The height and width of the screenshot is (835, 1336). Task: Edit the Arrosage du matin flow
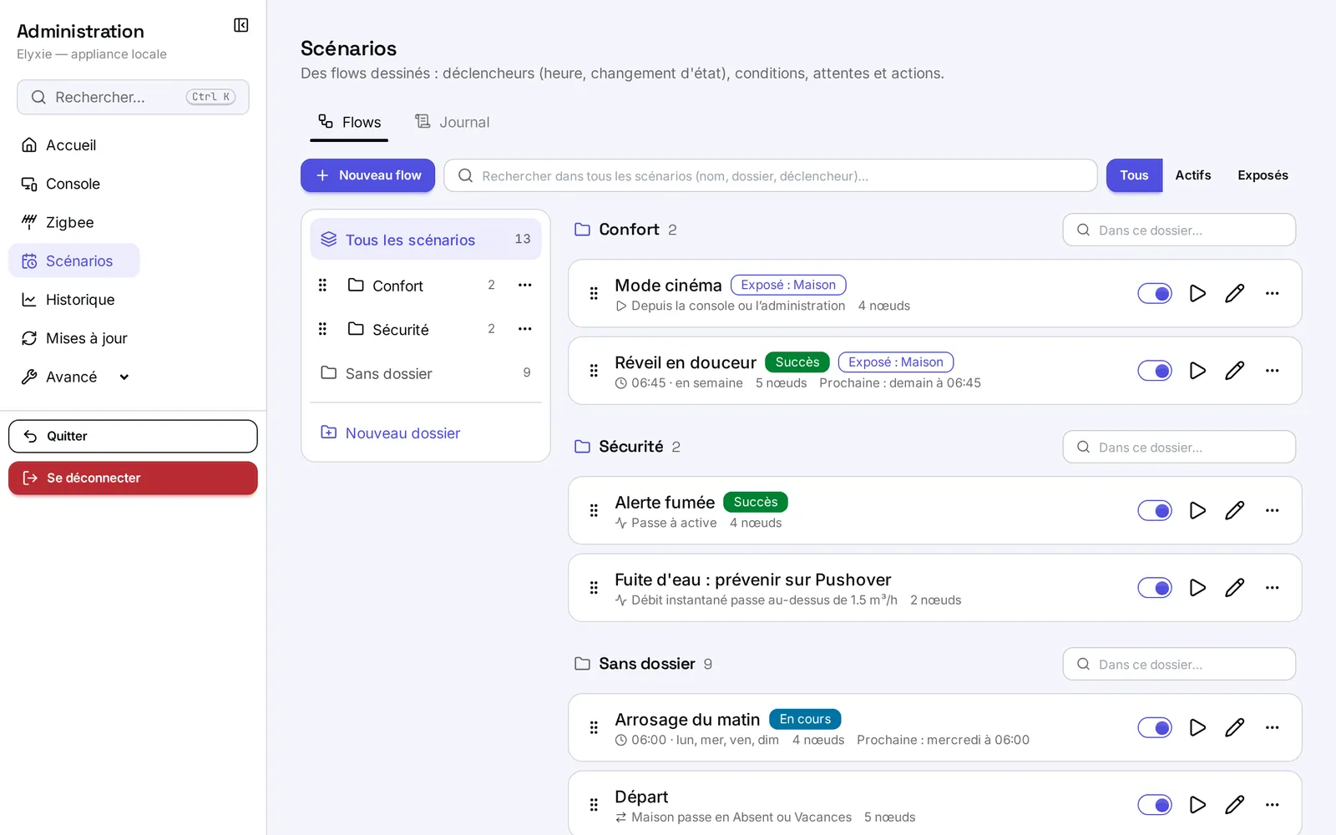click(1235, 727)
